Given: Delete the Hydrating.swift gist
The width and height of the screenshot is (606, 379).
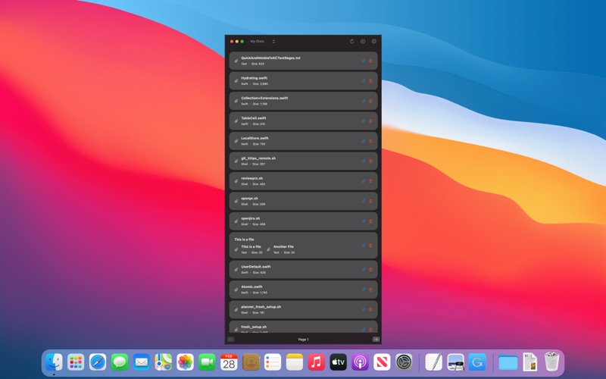Looking at the screenshot, I should pos(370,81).
